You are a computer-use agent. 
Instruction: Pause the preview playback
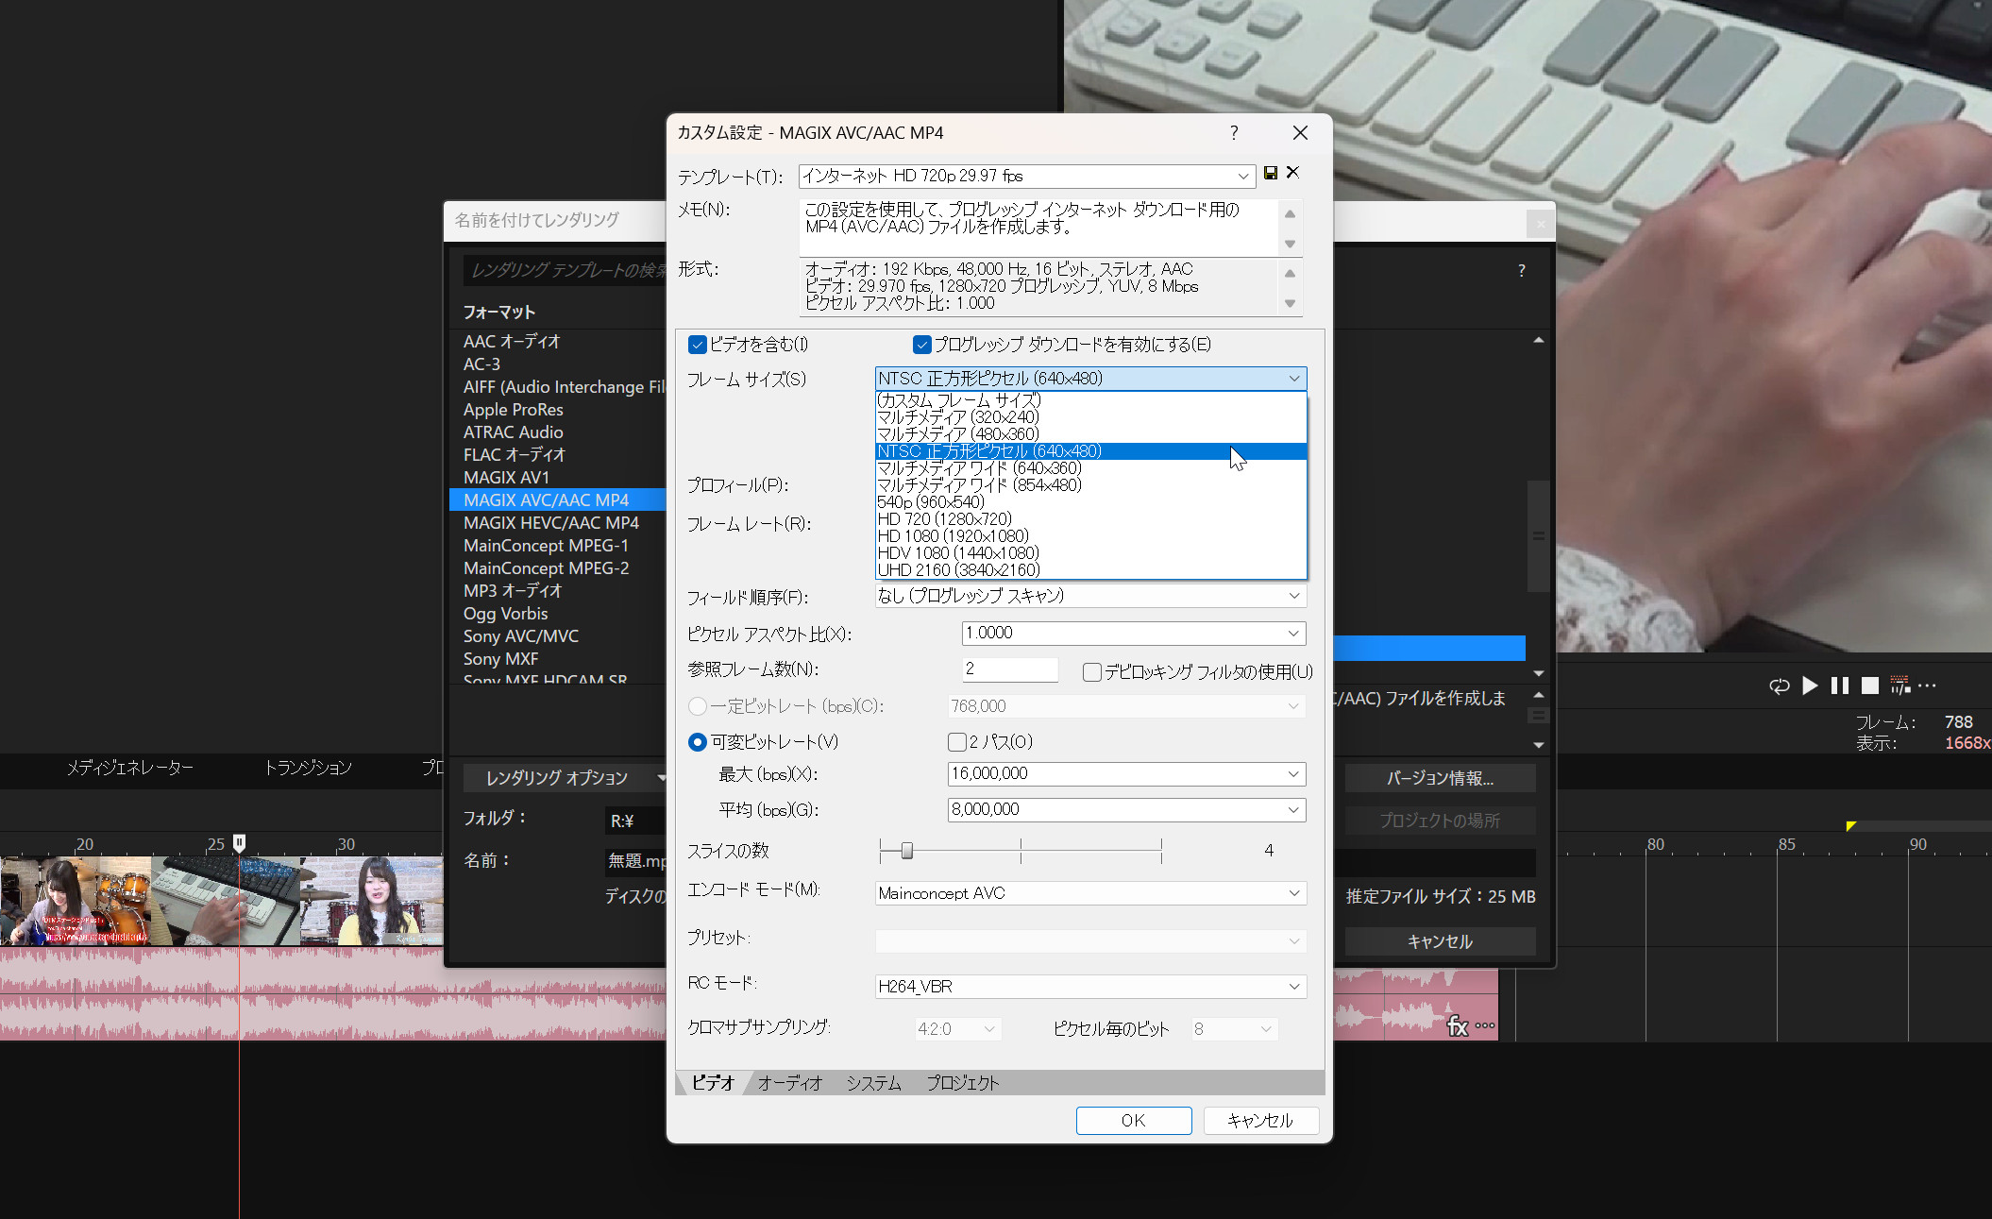pyautogui.click(x=1840, y=686)
